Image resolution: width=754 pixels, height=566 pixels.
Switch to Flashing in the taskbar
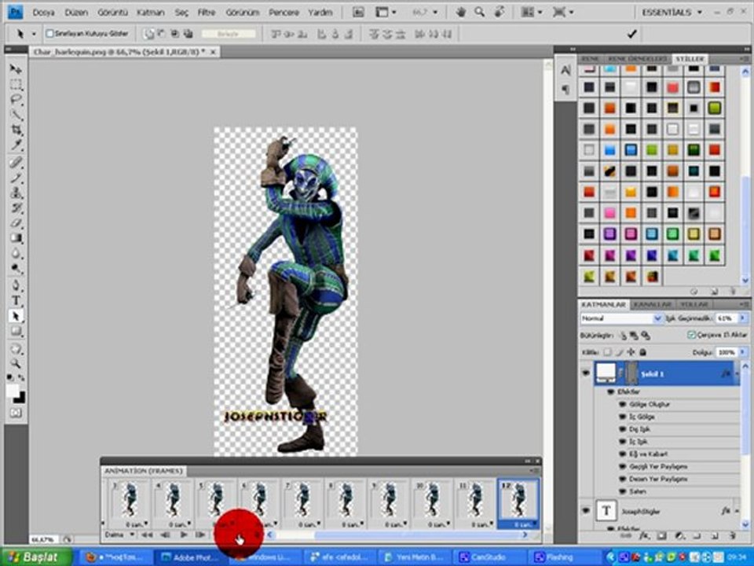tap(561, 557)
